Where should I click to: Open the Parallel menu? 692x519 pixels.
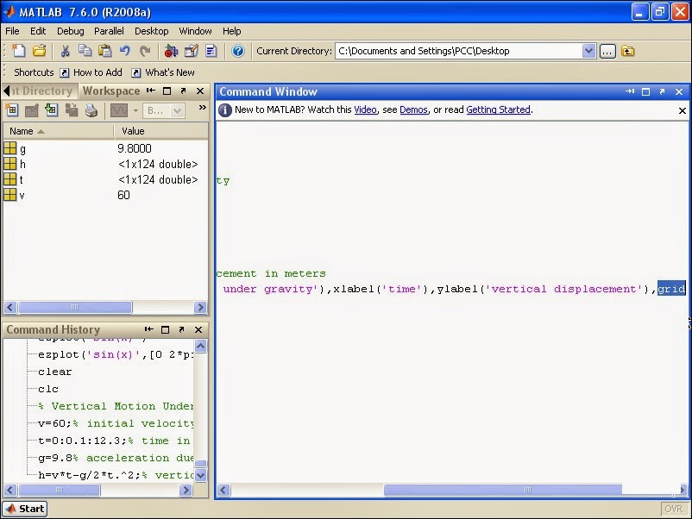[110, 31]
